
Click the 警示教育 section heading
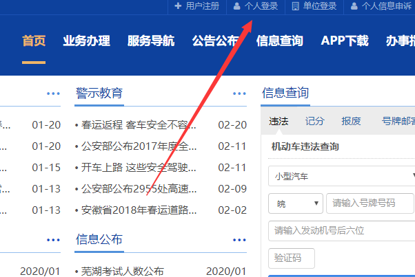point(99,93)
